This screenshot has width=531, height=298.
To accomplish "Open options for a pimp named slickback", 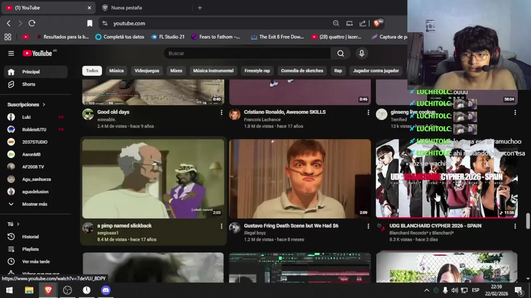I will [221, 226].
